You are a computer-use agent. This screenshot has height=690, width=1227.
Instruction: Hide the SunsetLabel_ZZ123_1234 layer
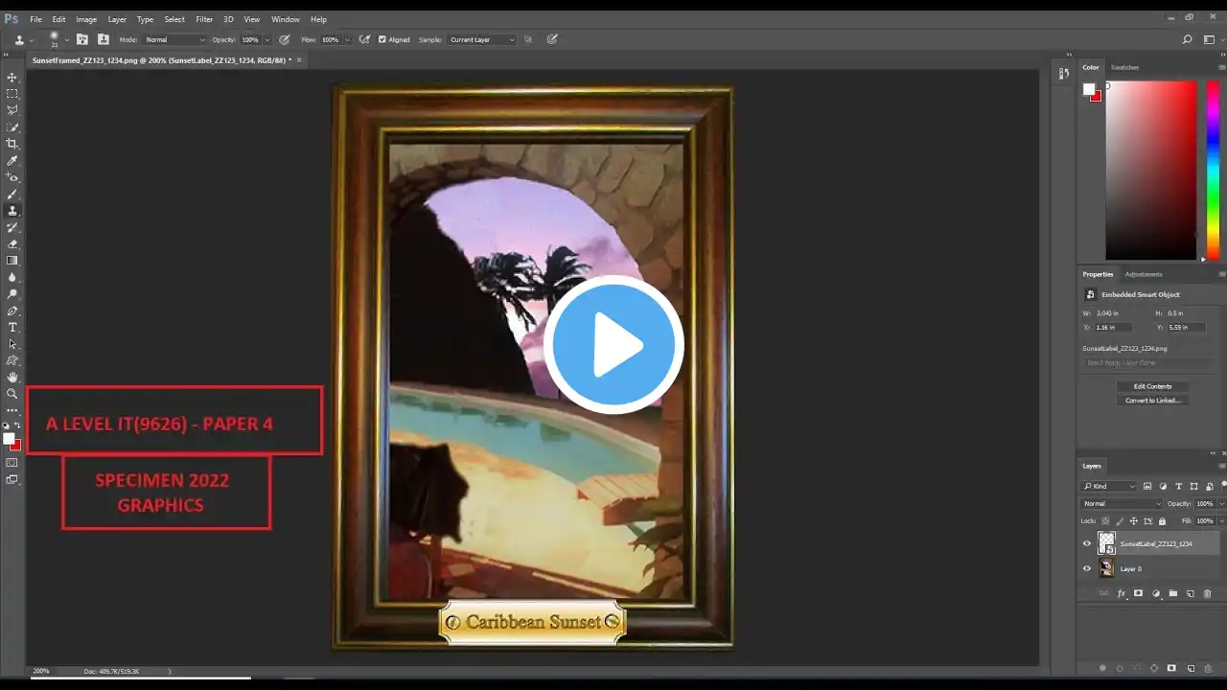click(1087, 543)
